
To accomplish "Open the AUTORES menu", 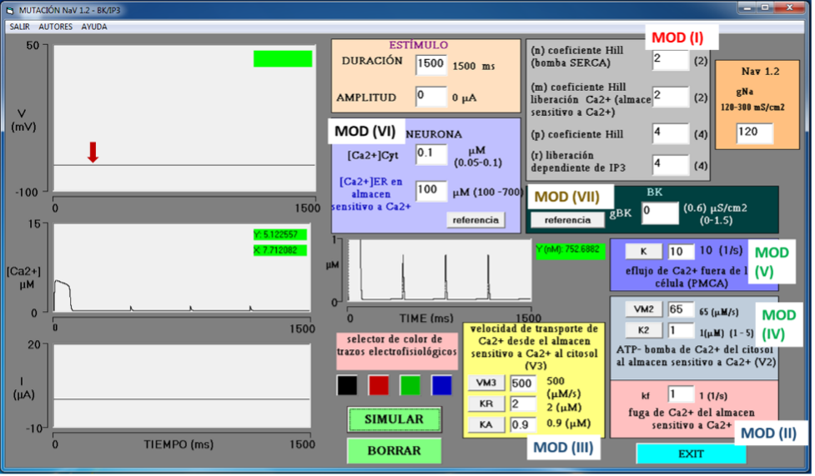I will click(56, 27).
